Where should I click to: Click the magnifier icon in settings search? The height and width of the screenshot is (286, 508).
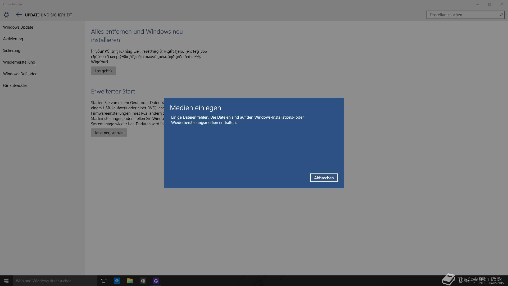(501, 15)
